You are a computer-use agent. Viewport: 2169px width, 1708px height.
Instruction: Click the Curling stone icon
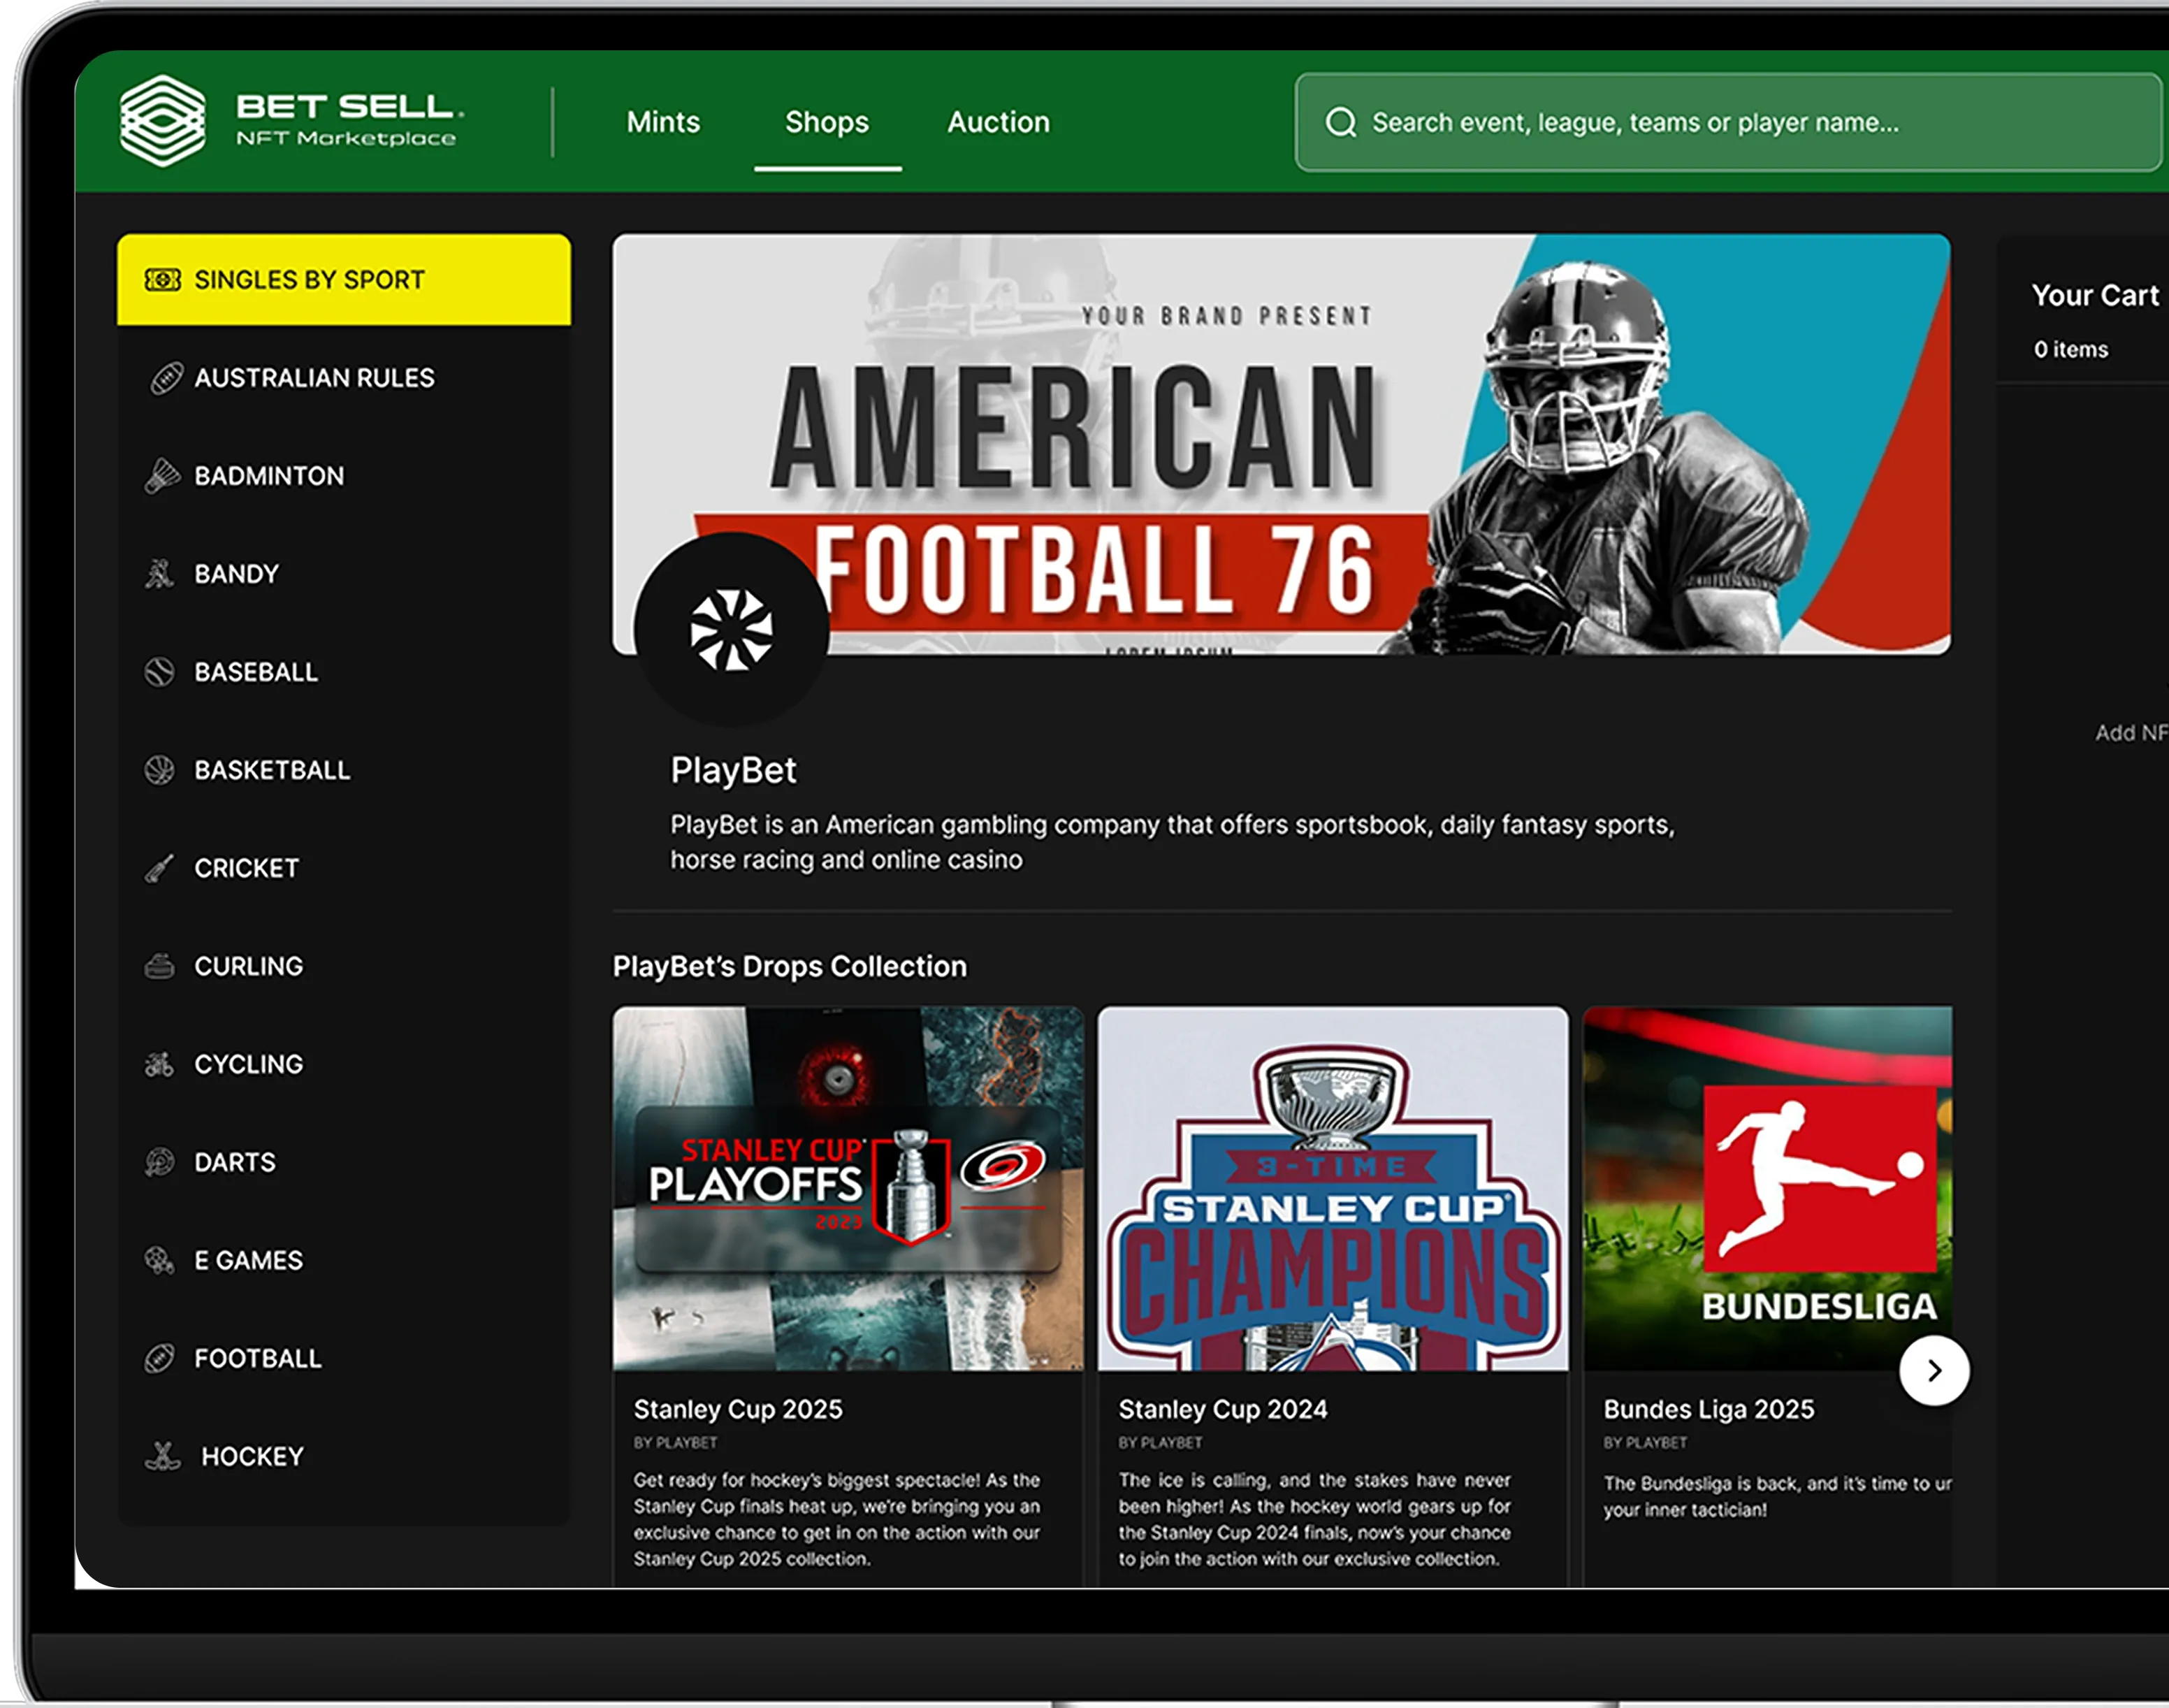pos(160,966)
